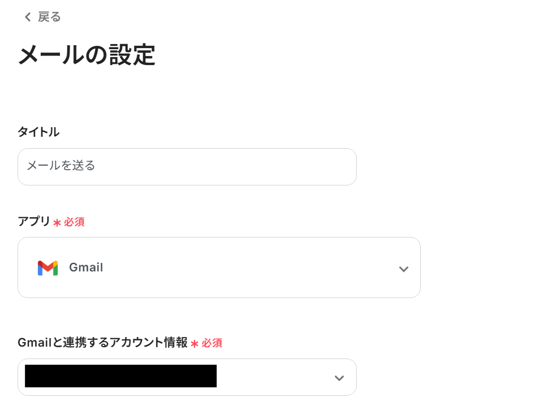
Task: Go back using the 戻る button
Action: click(x=42, y=17)
